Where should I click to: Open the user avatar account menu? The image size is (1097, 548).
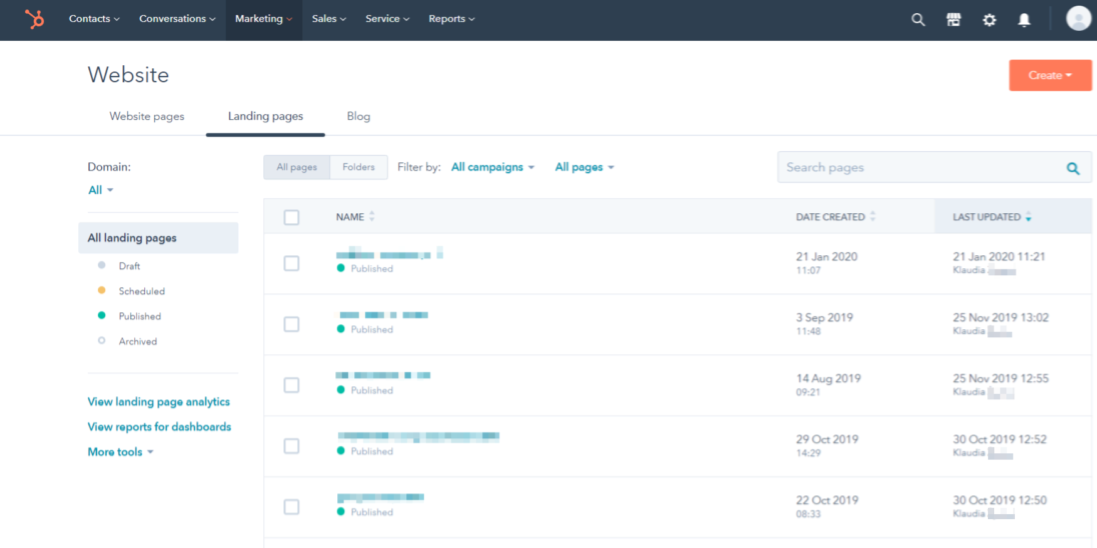pyautogui.click(x=1078, y=19)
